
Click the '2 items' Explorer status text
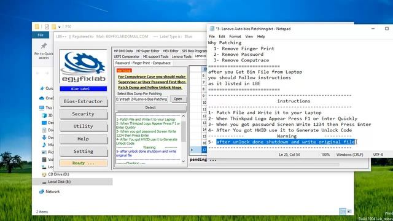pos(42,212)
